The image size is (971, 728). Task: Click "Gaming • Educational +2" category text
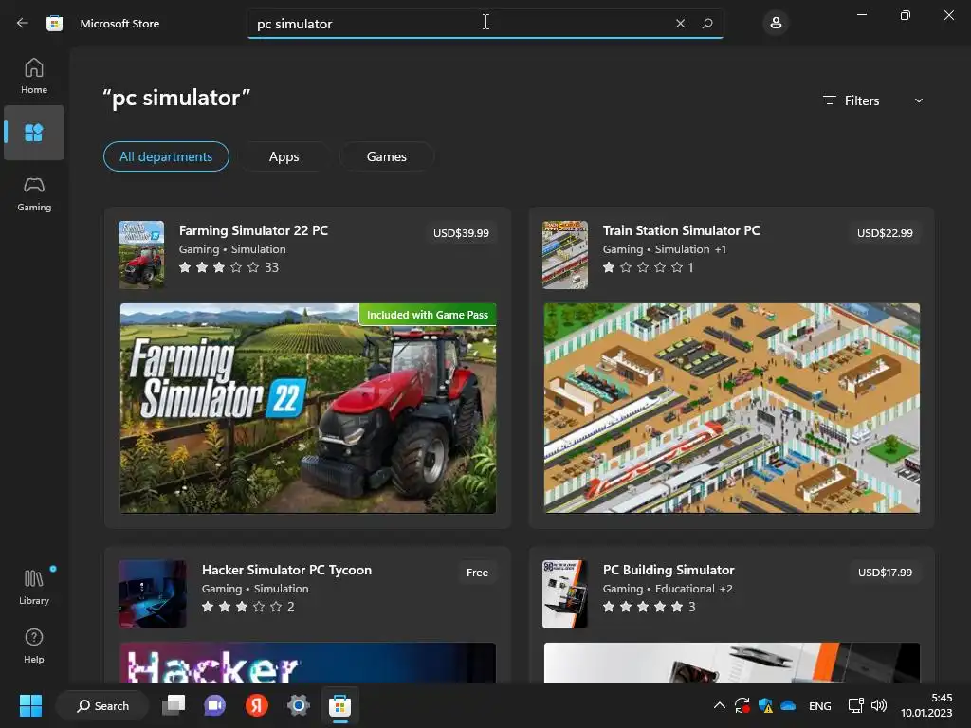pos(668,589)
